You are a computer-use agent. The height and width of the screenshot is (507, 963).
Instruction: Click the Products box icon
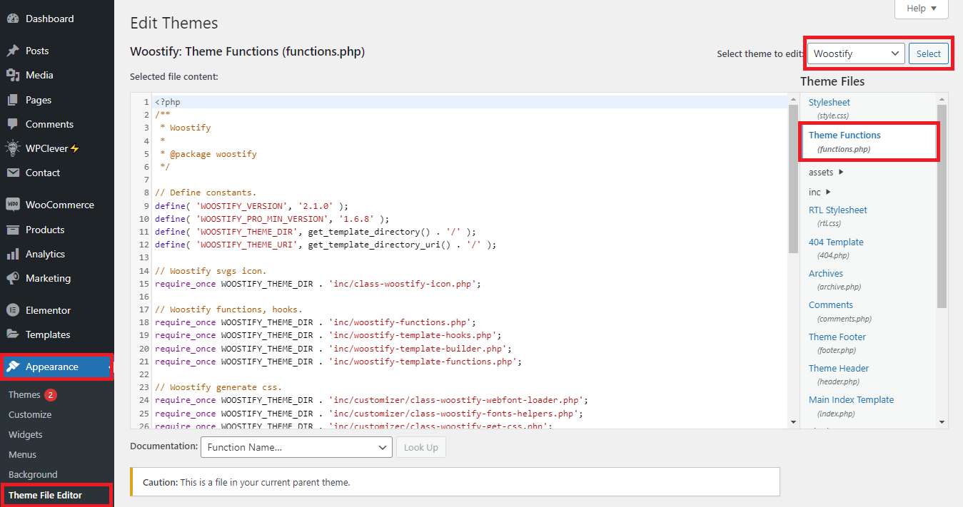click(x=13, y=230)
